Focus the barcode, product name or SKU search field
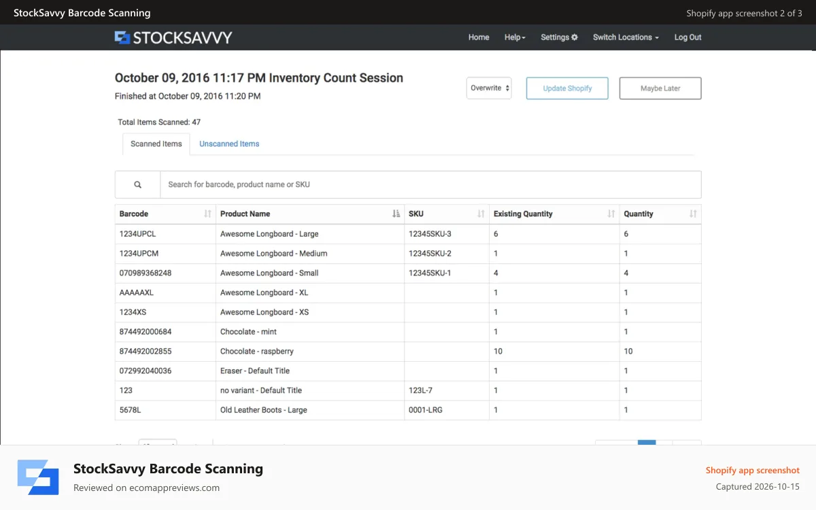 (430, 184)
